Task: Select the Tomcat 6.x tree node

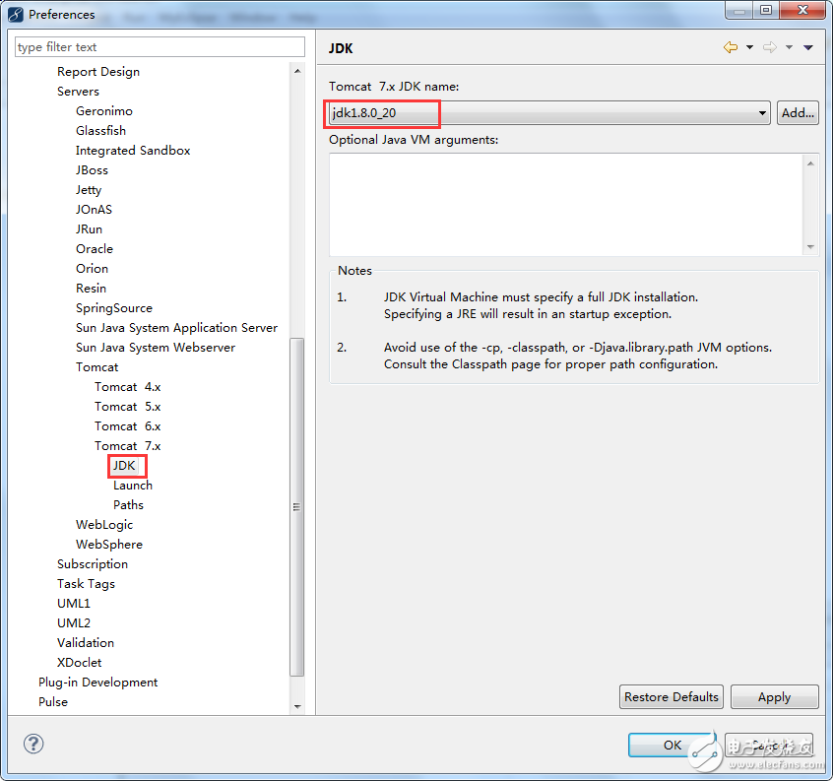Action: pyautogui.click(x=127, y=426)
